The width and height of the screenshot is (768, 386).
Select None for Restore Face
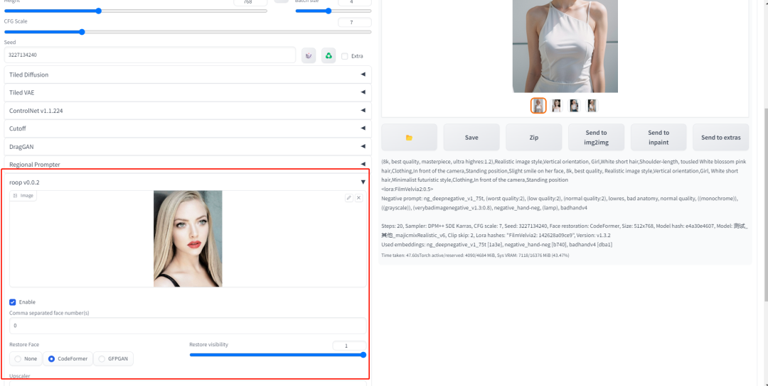pyautogui.click(x=26, y=358)
